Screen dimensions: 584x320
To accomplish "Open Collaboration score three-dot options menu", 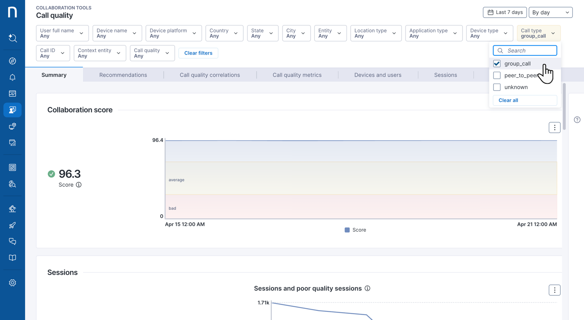I will pos(554,128).
